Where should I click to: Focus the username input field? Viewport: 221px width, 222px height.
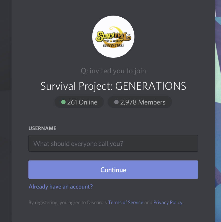coord(113,143)
